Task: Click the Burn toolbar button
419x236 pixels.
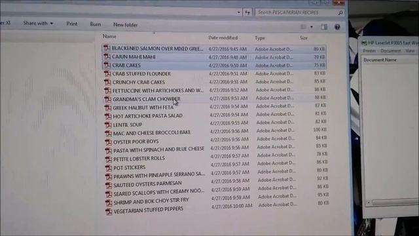Action: point(96,24)
